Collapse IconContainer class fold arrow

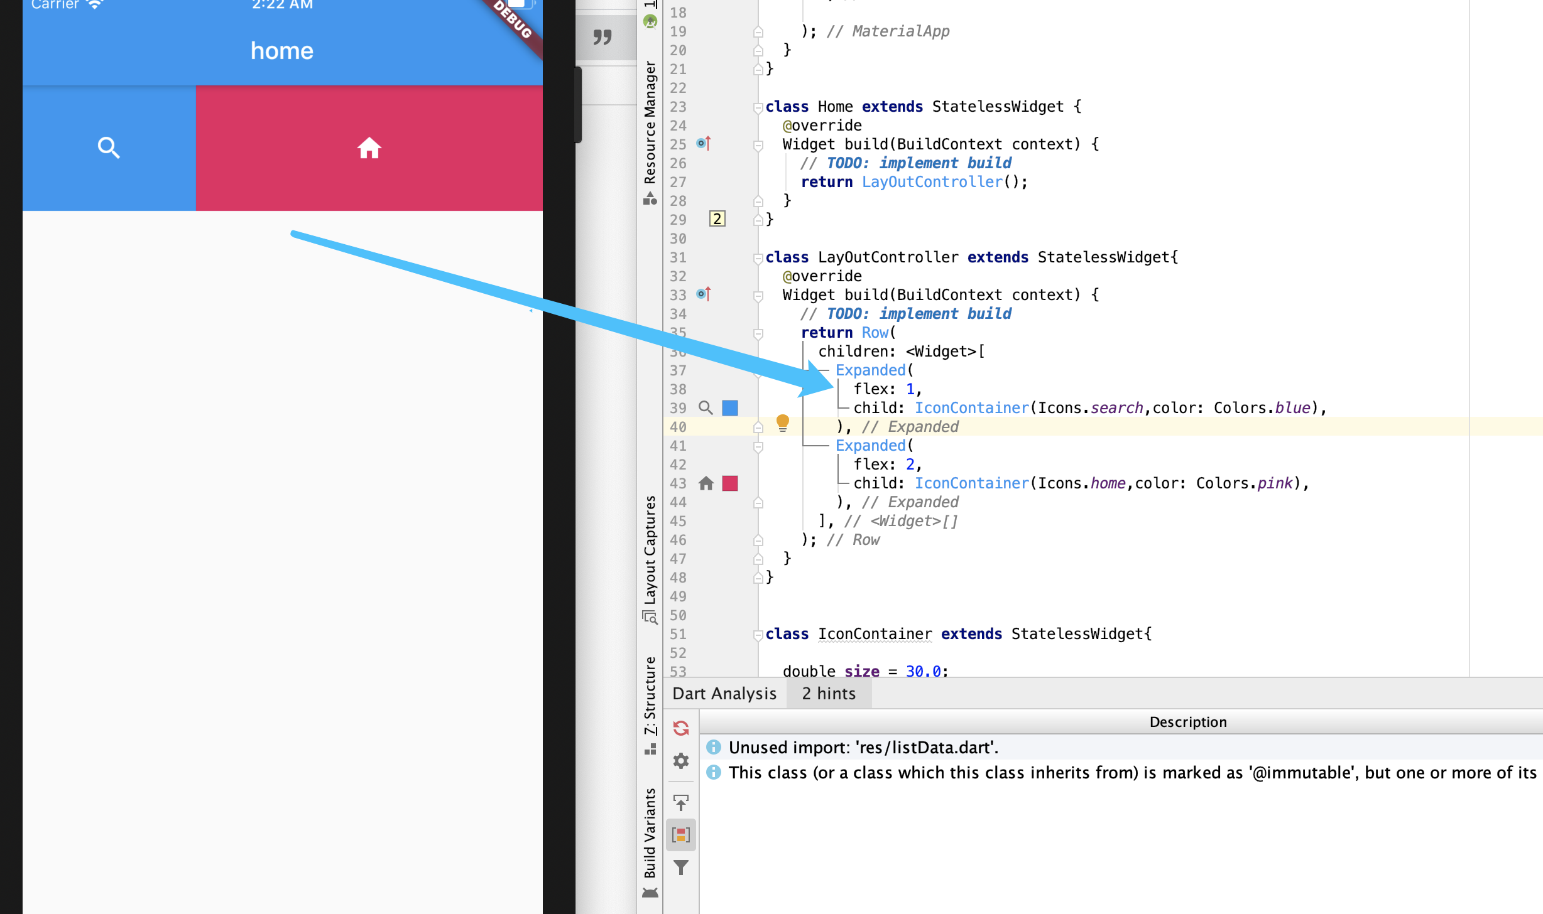[758, 635]
